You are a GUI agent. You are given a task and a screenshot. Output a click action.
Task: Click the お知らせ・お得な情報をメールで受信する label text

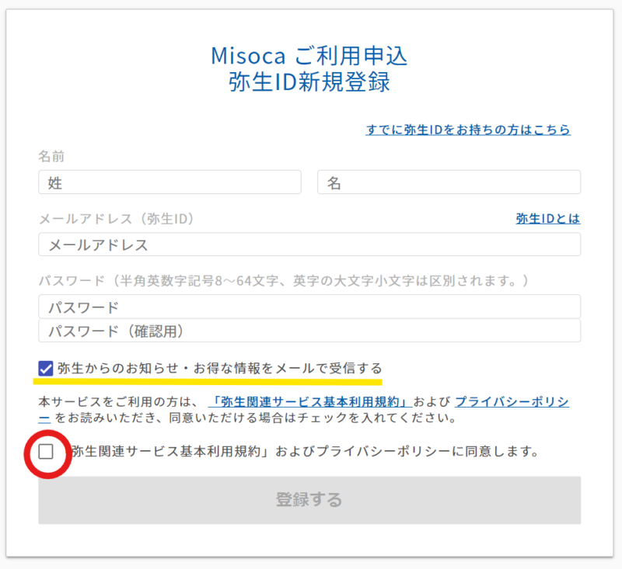click(221, 368)
